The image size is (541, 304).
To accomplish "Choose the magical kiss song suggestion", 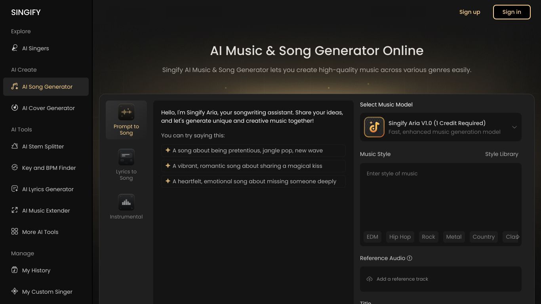I will (x=253, y=166).
